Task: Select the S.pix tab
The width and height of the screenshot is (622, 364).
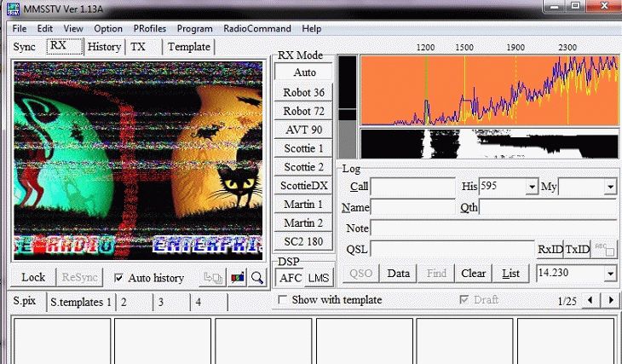Action: (26, 301)
